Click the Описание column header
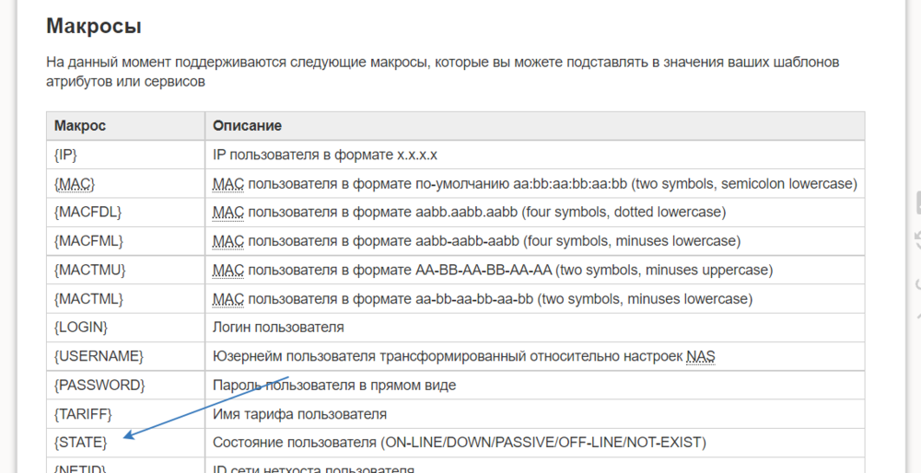 pos(247,125)
